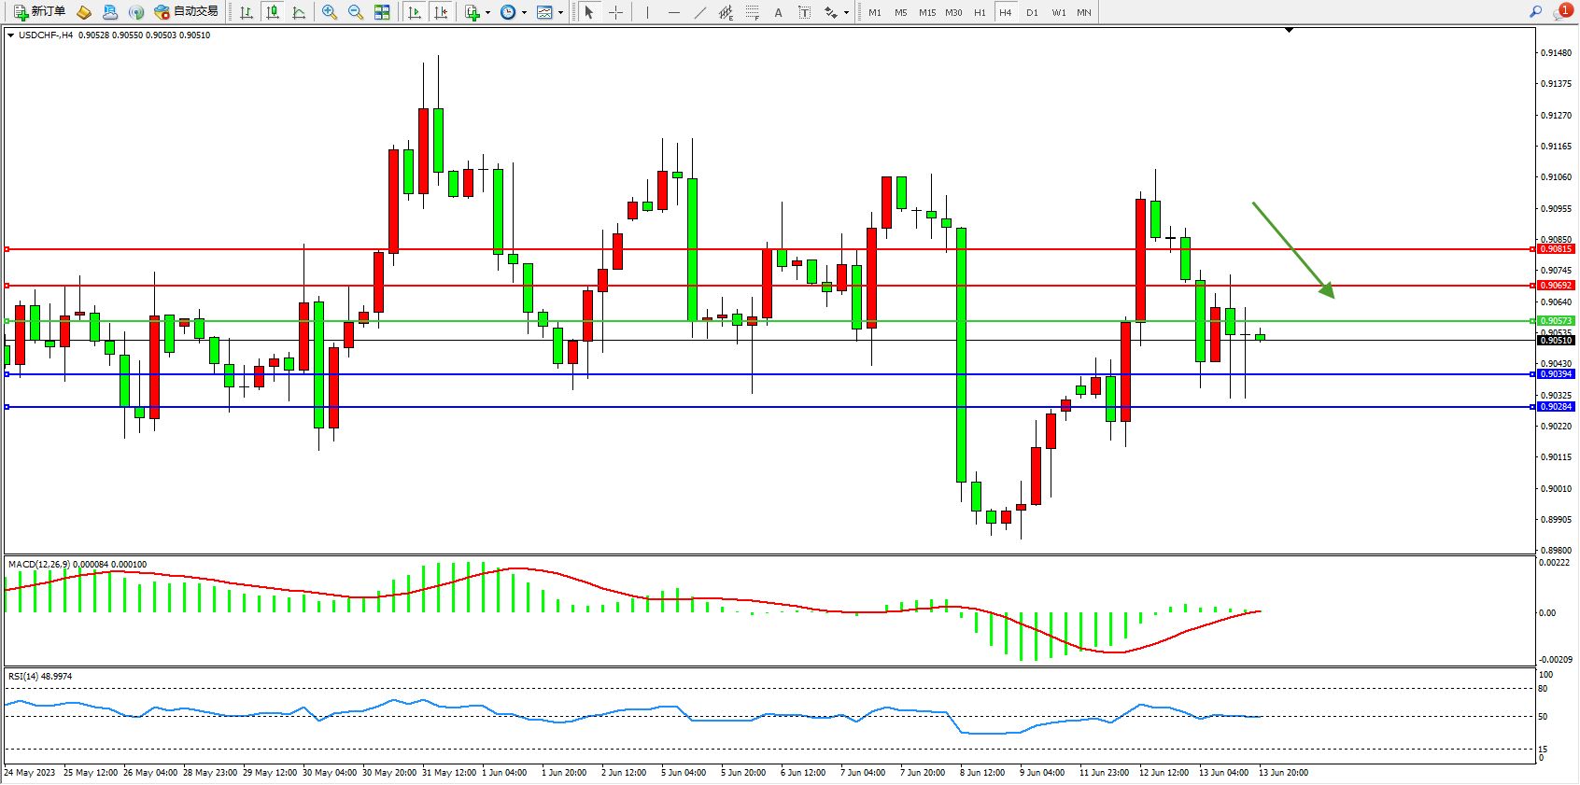This screenshot has height=785, width=1580.
Task: Select the draw trendline tool
Action: coord(699,12)
